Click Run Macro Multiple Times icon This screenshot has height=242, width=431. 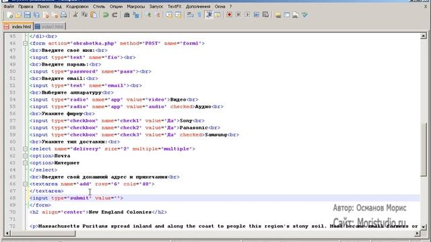point(257,15)
